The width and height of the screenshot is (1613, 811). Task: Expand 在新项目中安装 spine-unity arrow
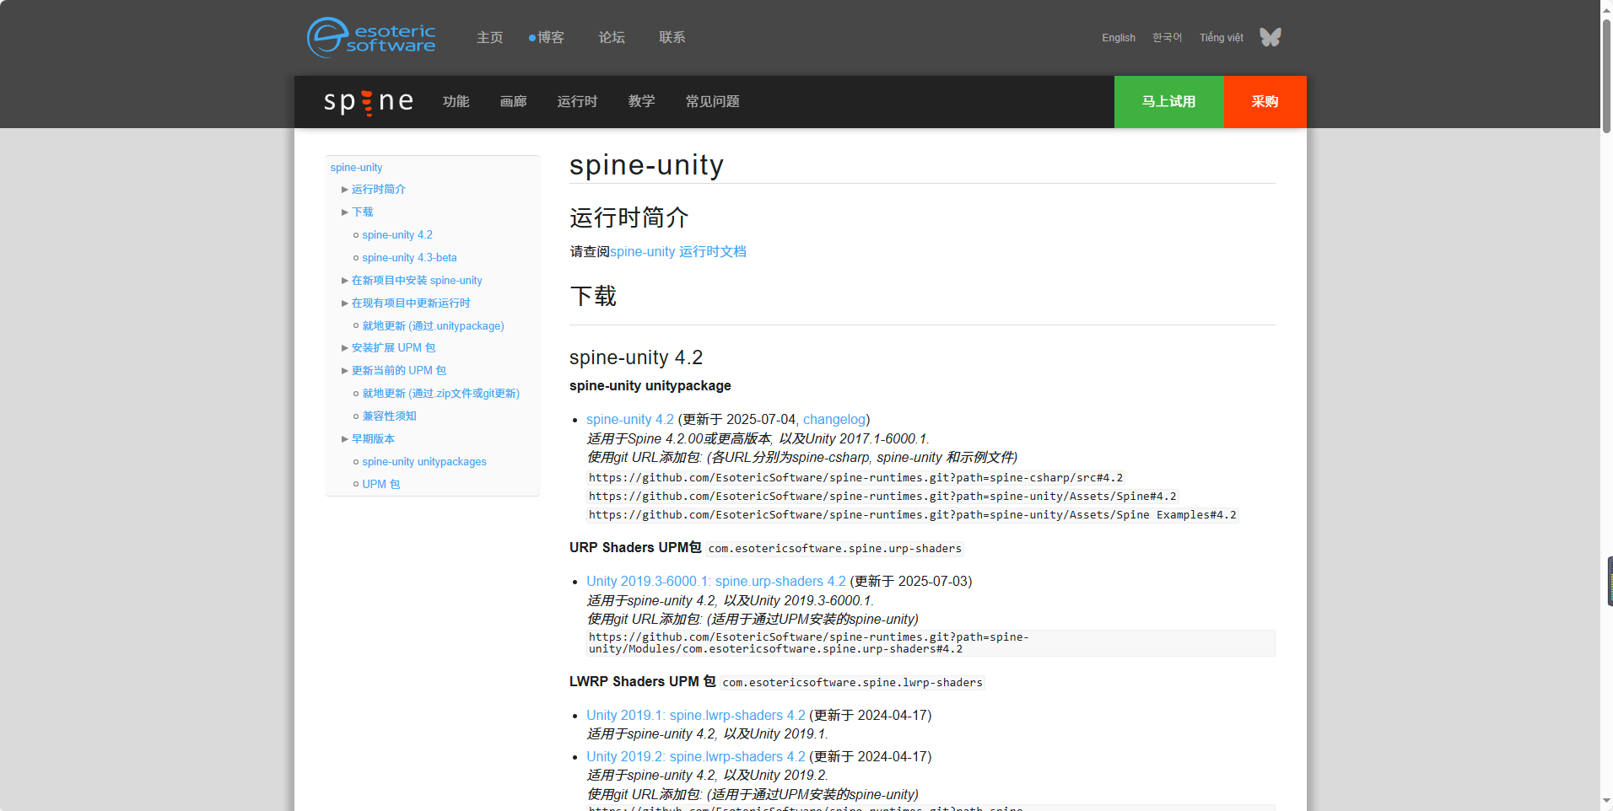[345, 281]
